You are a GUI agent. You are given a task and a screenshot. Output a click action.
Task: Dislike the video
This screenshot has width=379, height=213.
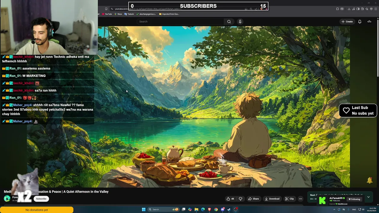240,199
